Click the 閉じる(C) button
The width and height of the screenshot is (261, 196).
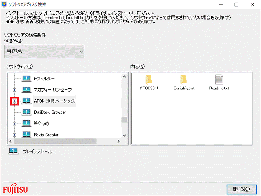point(242,189)
